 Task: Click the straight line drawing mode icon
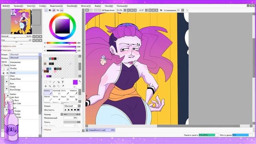pyautogui.click(x=187, y=10)
